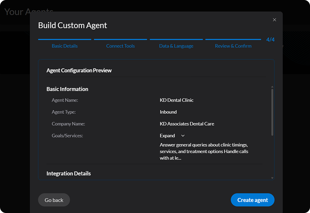Click the scroll up arrow in preview
The width and height of the screenshot is (310, 213).
point(272,87)
